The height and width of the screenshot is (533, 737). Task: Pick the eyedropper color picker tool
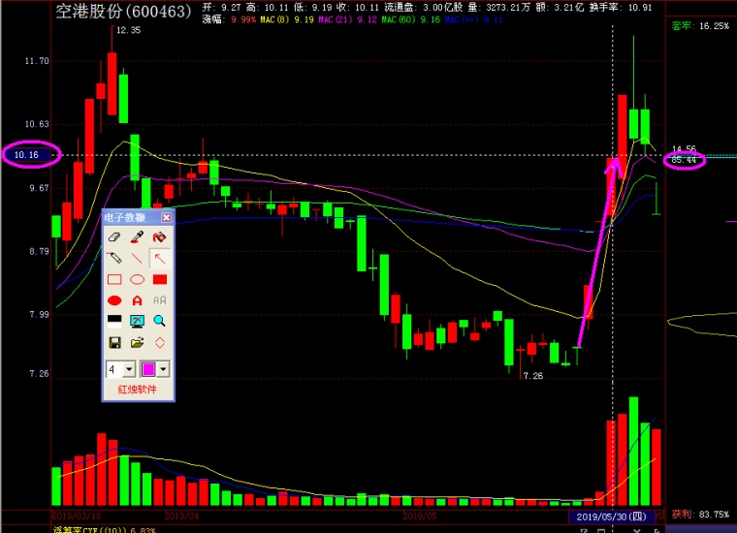click(137, 236)
